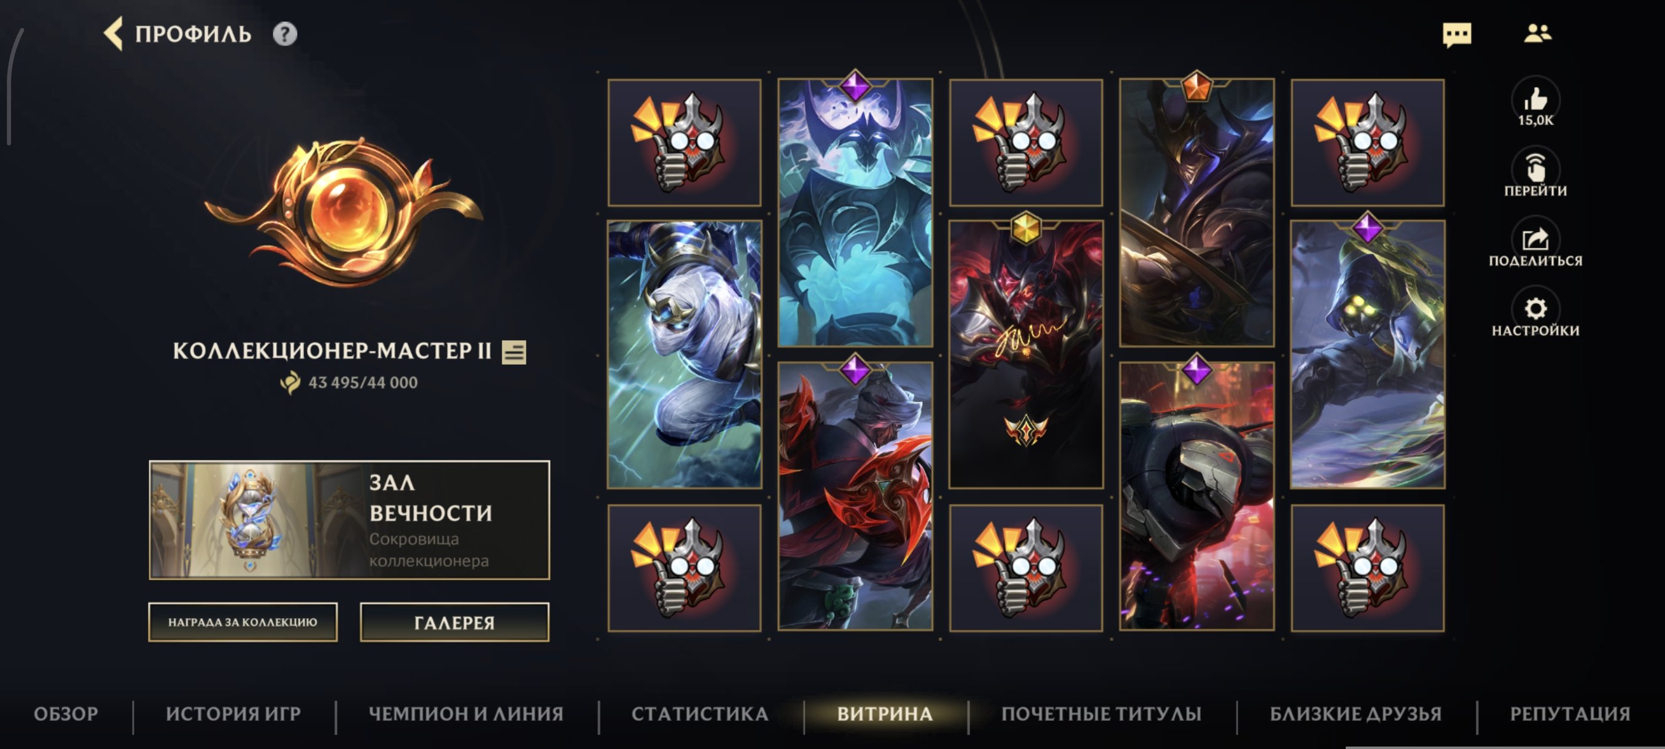The height and width of the screenshot is (749, 1665).
Task: Click the Галерея button
Action: (x=454, y=623)
